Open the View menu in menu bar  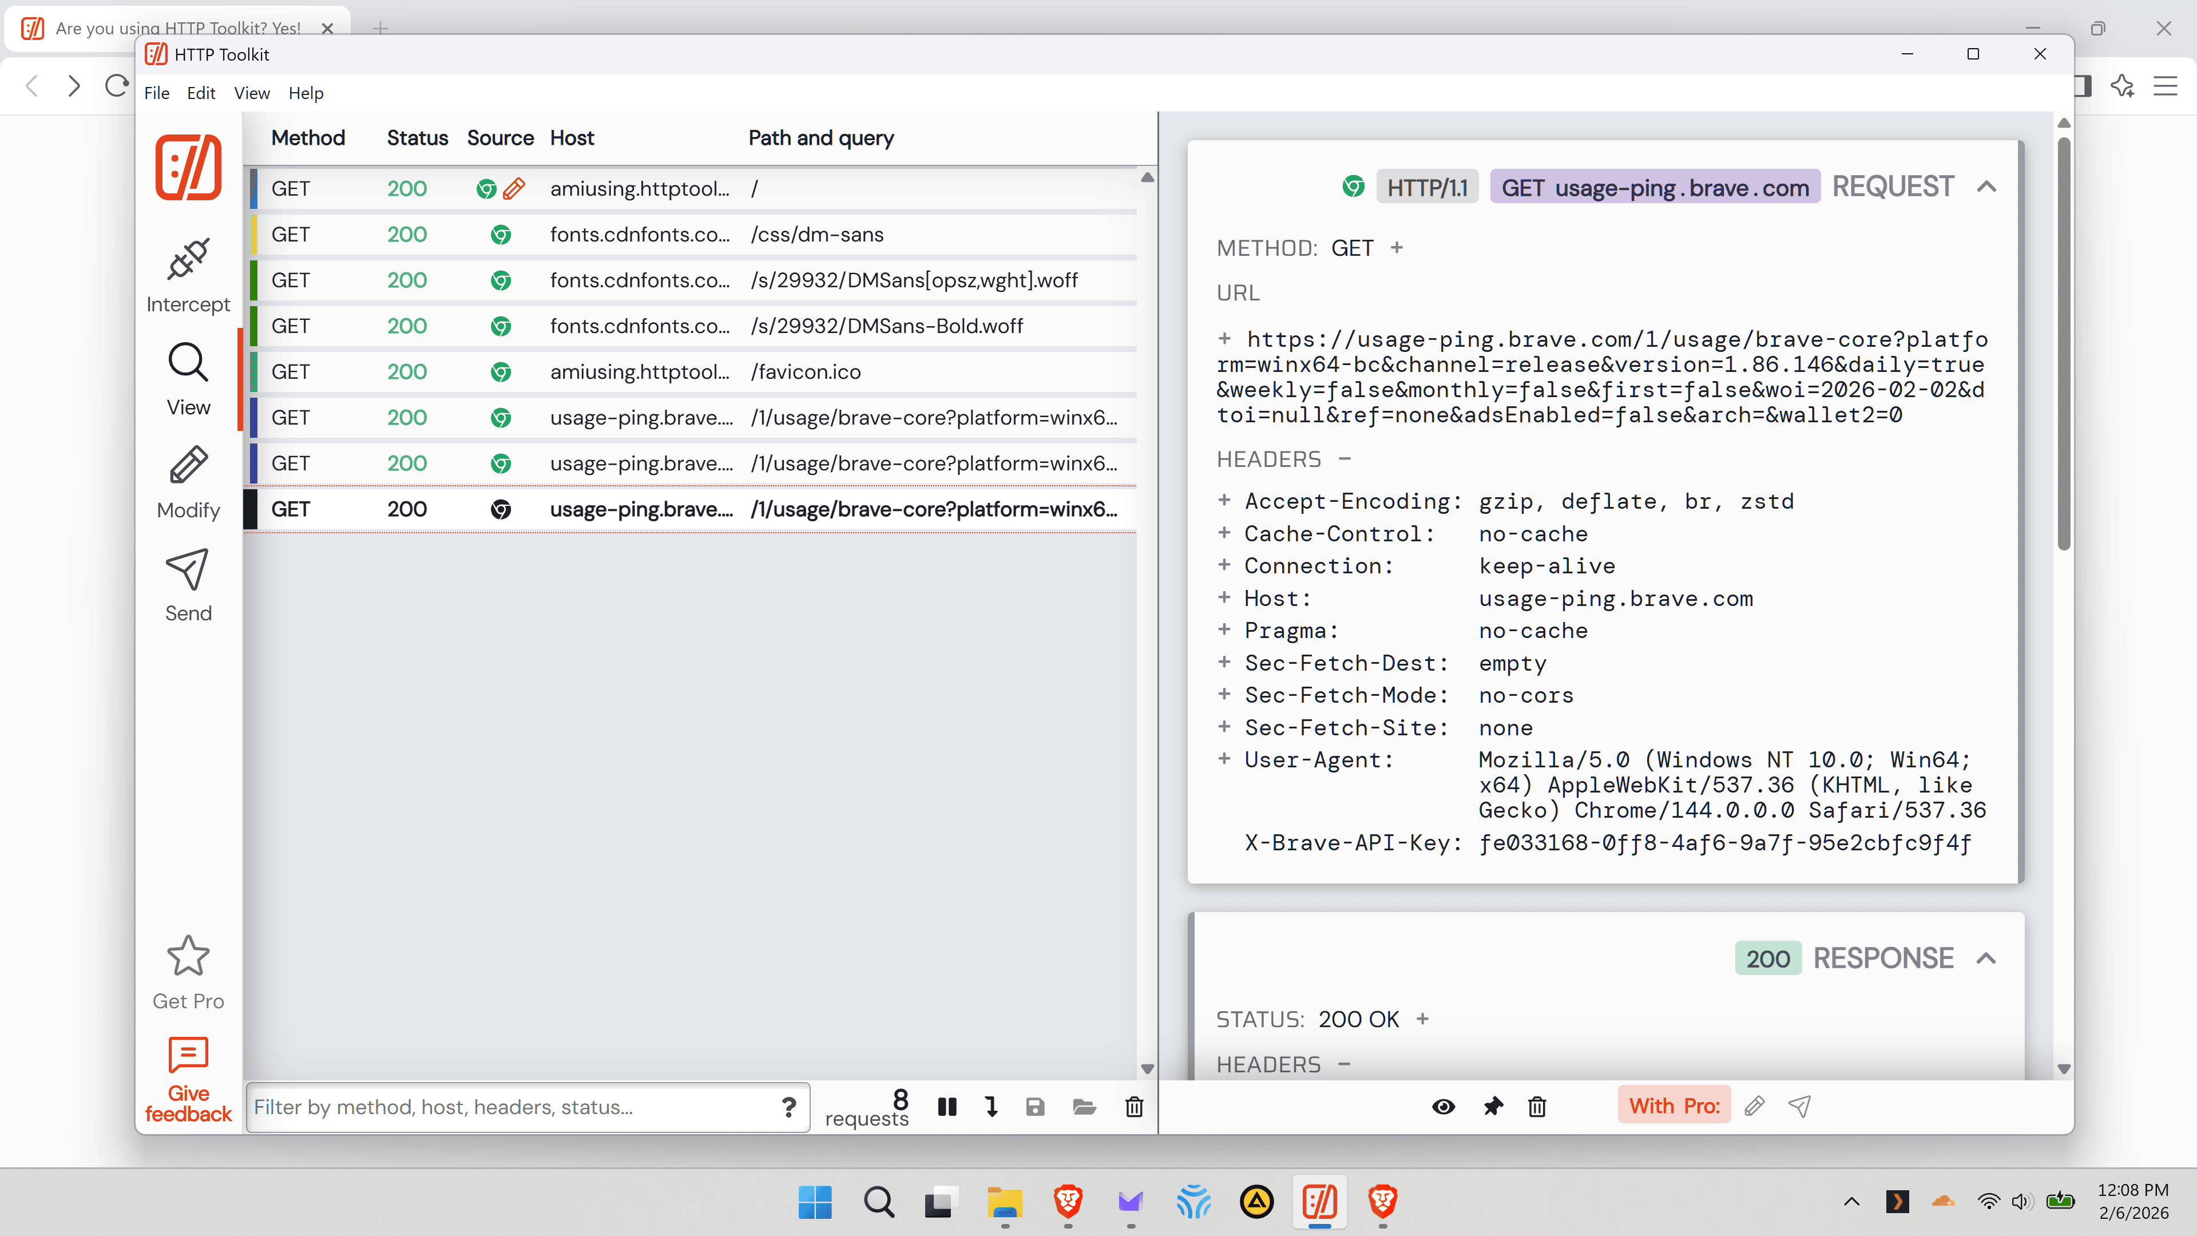(x=252, y=93)
